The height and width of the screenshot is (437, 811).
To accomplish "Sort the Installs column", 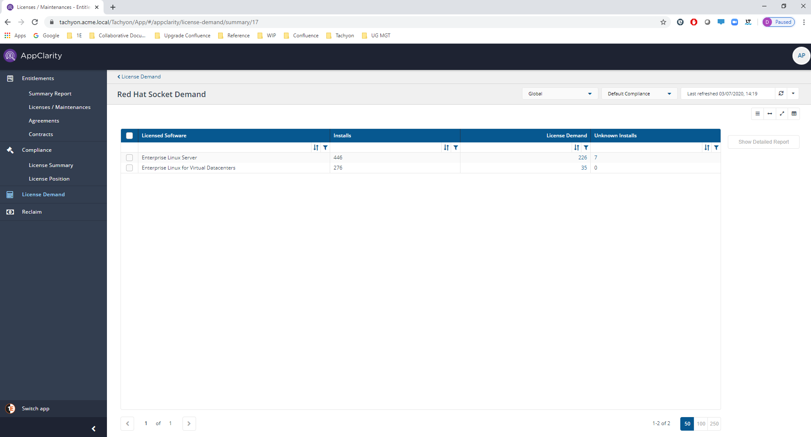I will click(446, 148).
